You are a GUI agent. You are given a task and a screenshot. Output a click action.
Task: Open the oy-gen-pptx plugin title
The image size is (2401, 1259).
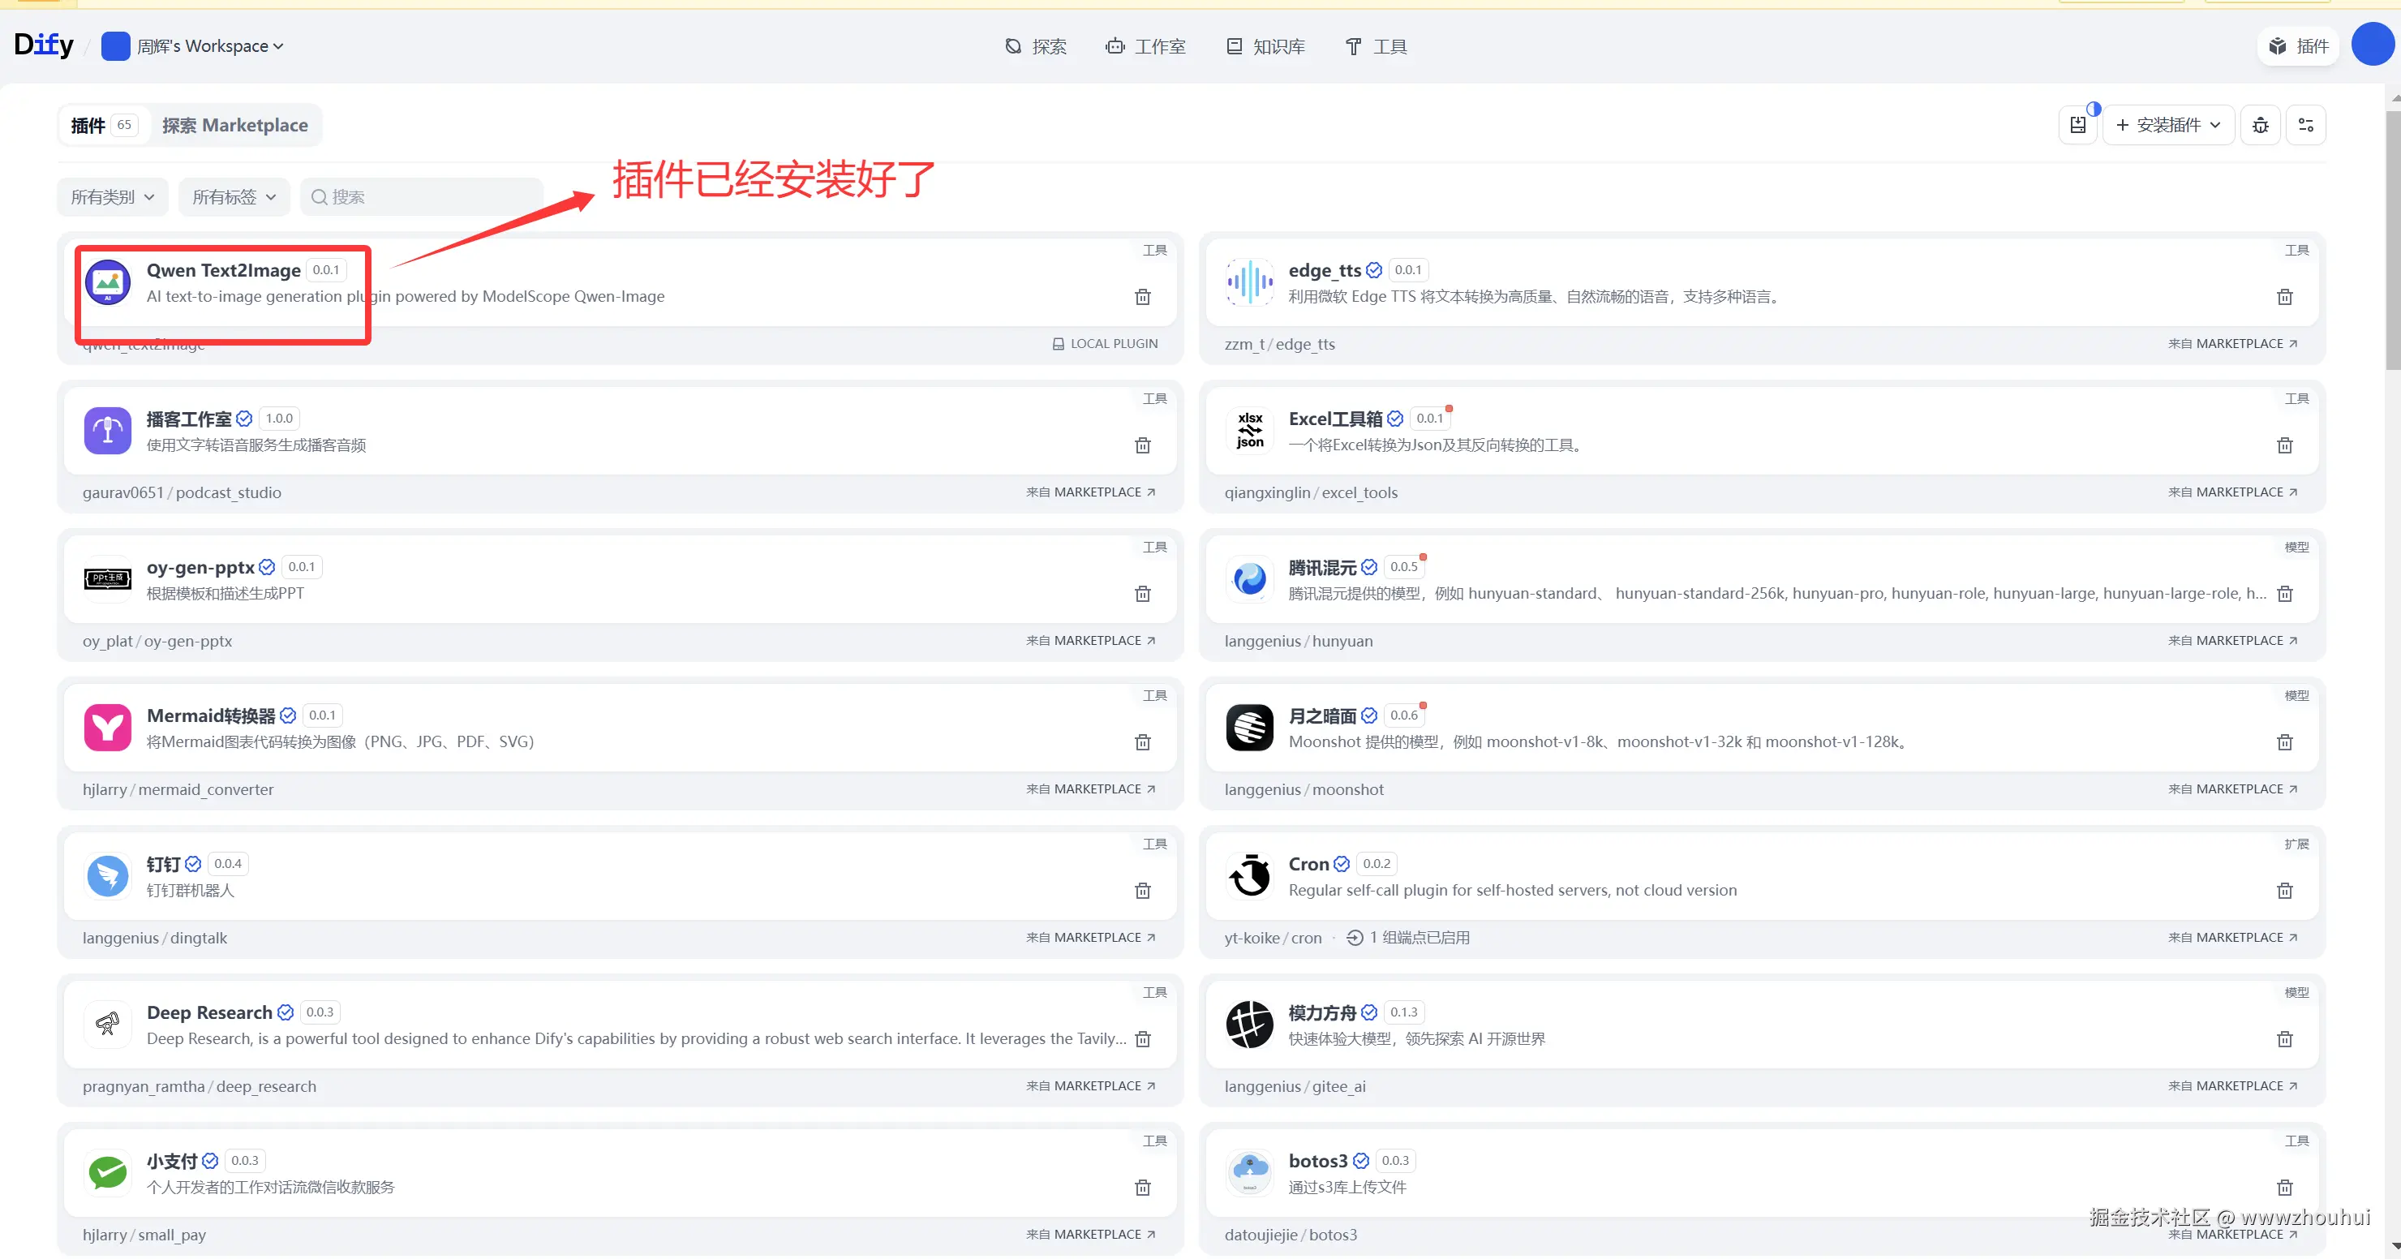200,566
